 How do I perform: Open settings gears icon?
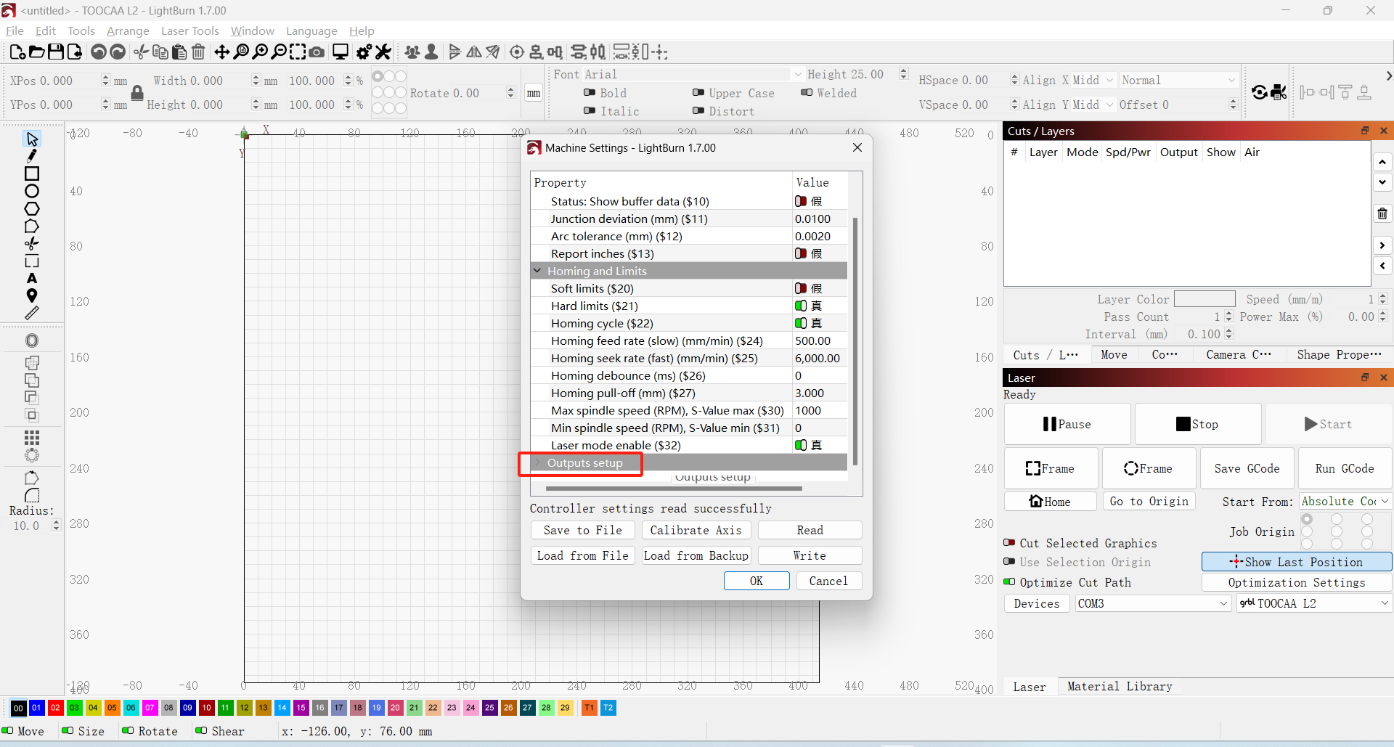coord(364,52)
